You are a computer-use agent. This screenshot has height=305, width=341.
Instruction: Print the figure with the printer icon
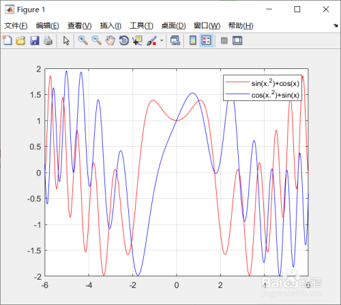tap(48, 41)
